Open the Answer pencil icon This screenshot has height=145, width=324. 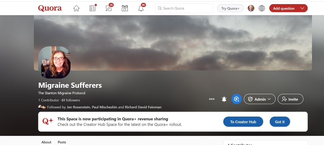coord(109,9)
